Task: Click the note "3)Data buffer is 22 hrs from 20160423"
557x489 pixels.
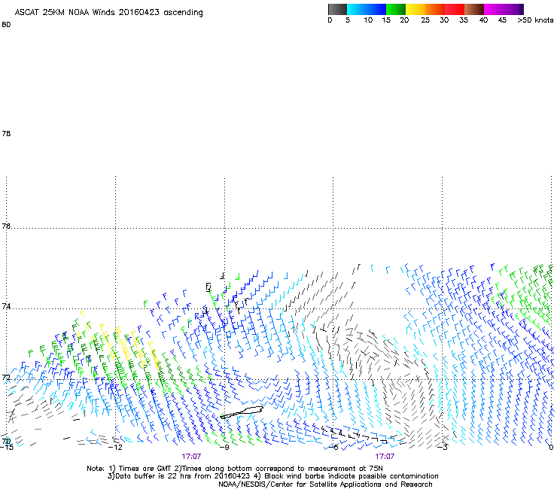Action: 179,476
